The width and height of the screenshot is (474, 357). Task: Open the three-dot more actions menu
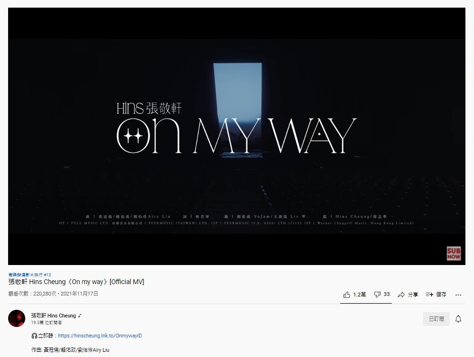click(x=458, y=295)
